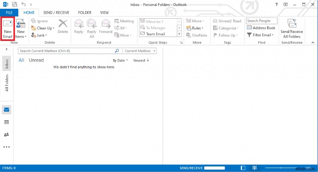Collapse the ribbon
The width and height of the screenshot is (318, 172).
(313, 43)
